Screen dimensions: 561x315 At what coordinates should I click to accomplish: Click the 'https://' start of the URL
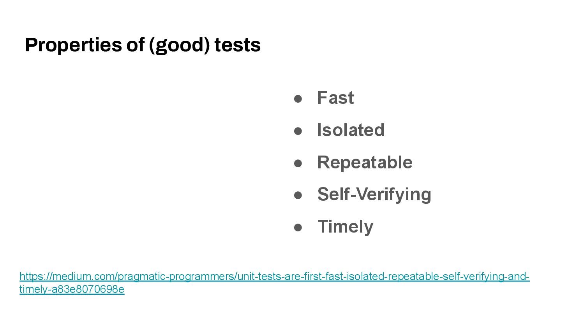pyautogui.click(x=35, y=277)
